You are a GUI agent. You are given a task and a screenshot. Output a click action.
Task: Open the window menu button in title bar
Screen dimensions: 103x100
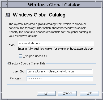point(5,5)
